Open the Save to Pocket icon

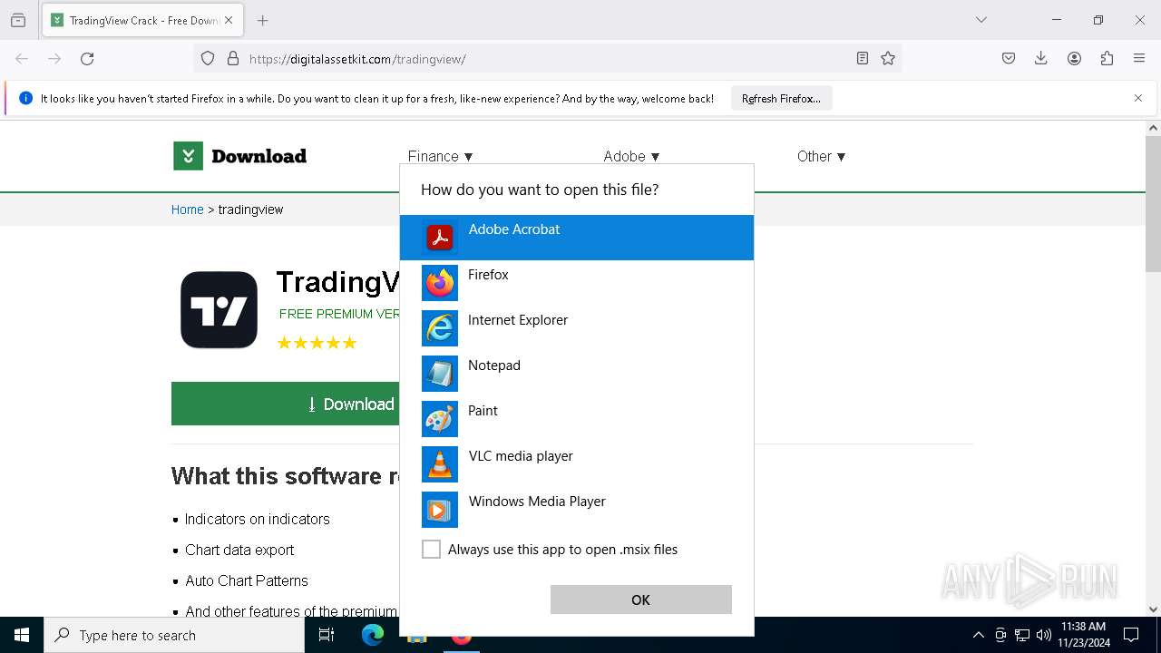[1009, 59]
